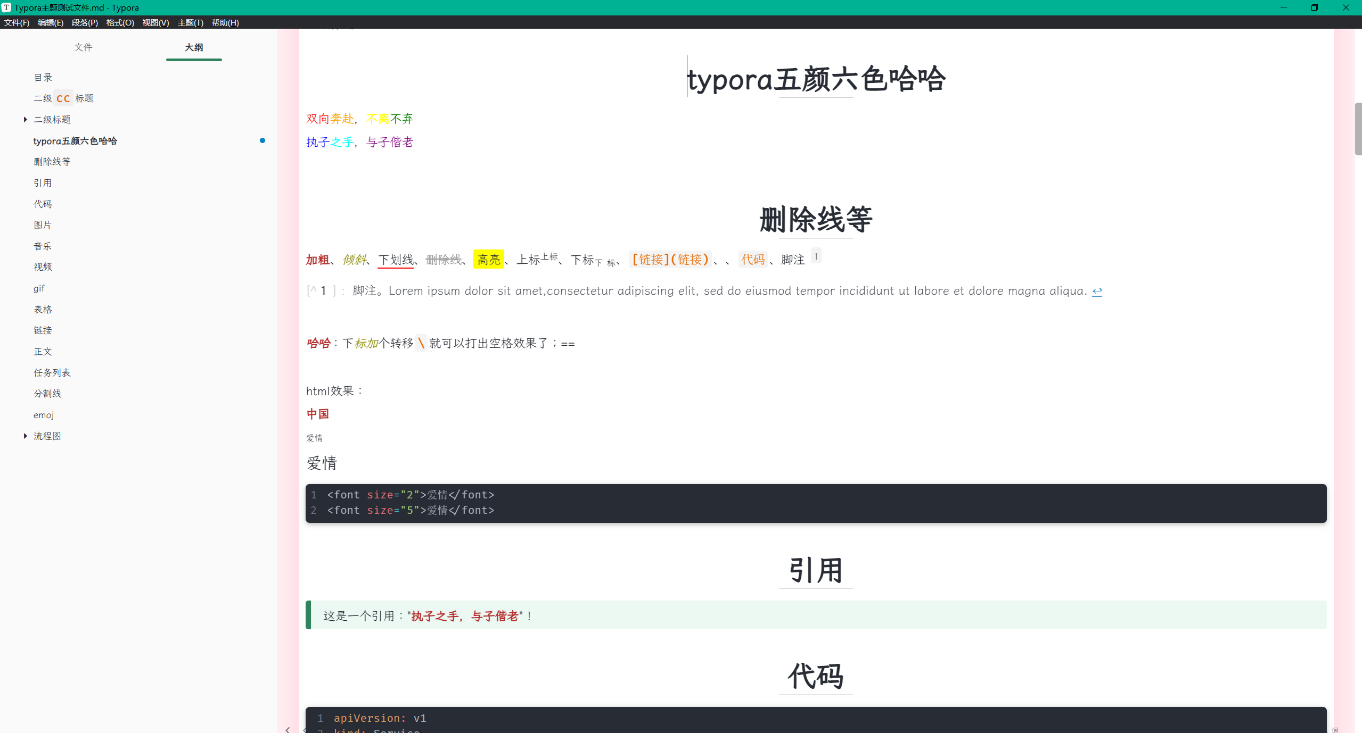The image size is (1362, 733).
Task: Jump to 代码 in outline
Action: [43, 204]
